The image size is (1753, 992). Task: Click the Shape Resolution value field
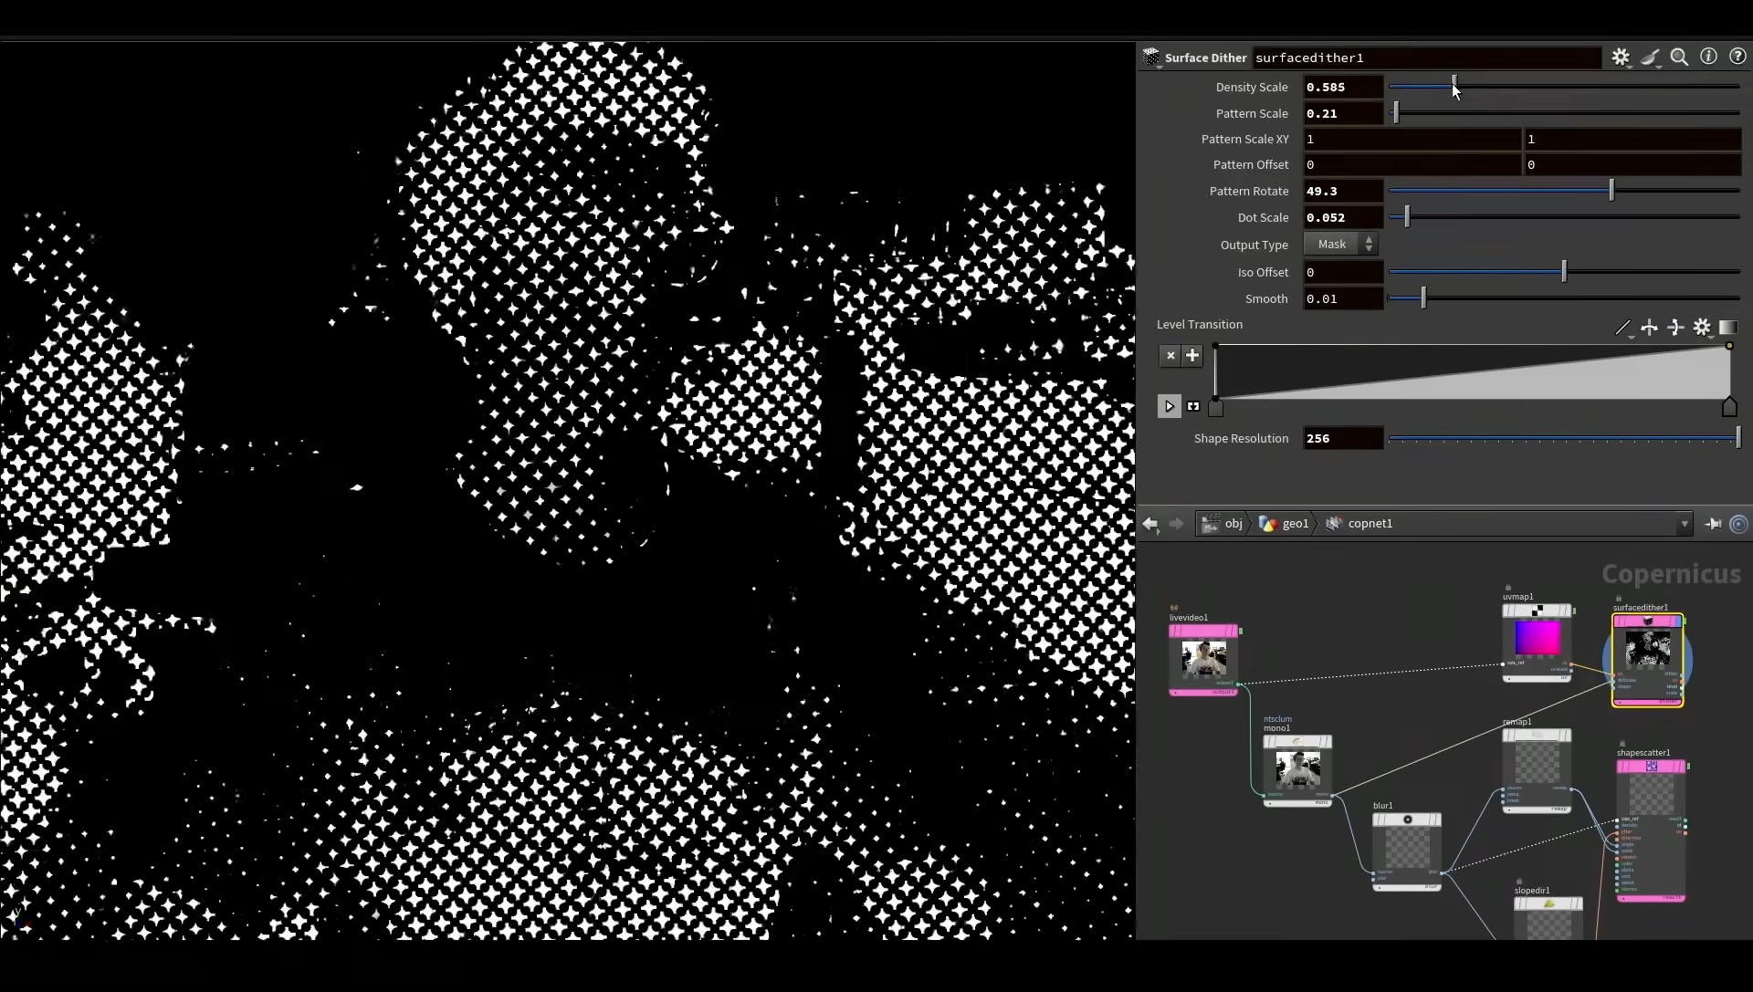tap(1343, 438)
